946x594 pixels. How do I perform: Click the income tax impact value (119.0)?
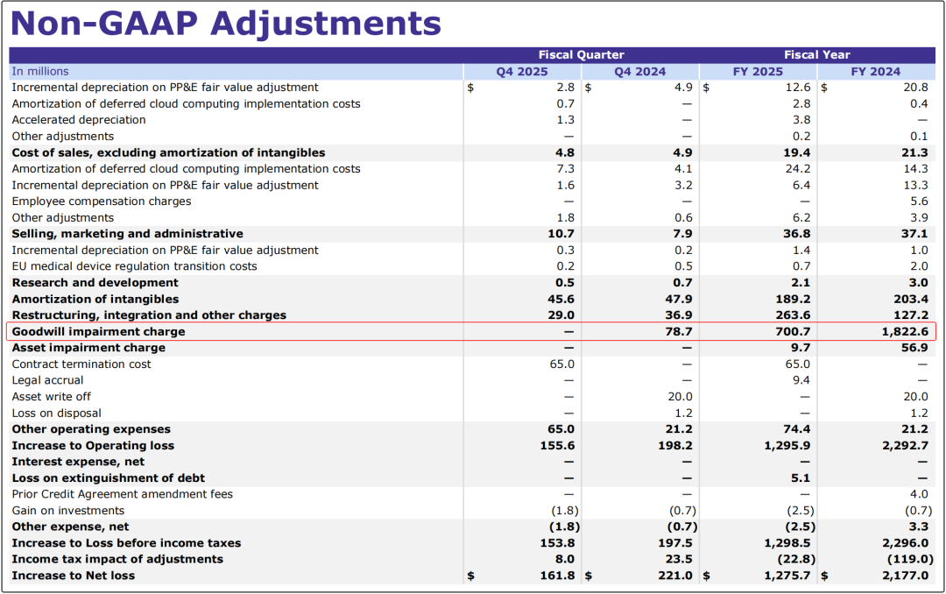click(910, 559)
